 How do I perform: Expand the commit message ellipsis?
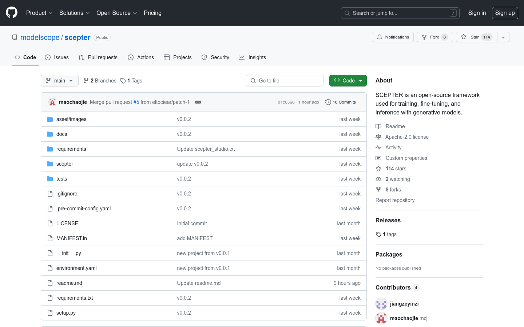[x=198, y=102]
